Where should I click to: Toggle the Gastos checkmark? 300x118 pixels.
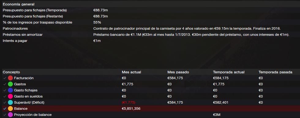(5, 84)
